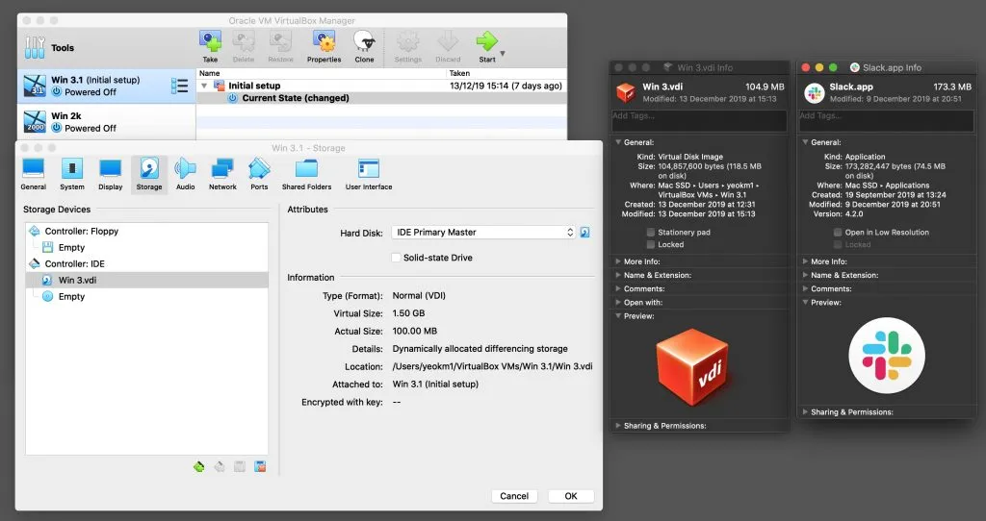Sort snapshots by the Taken column header
The image size is (986, 521).
click(506, 73)
